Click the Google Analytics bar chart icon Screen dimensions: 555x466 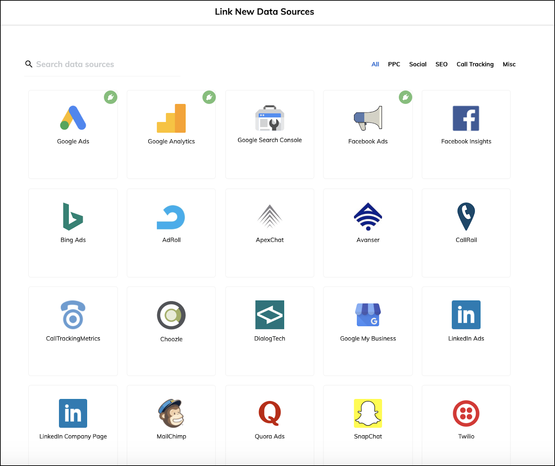[171, 118]
